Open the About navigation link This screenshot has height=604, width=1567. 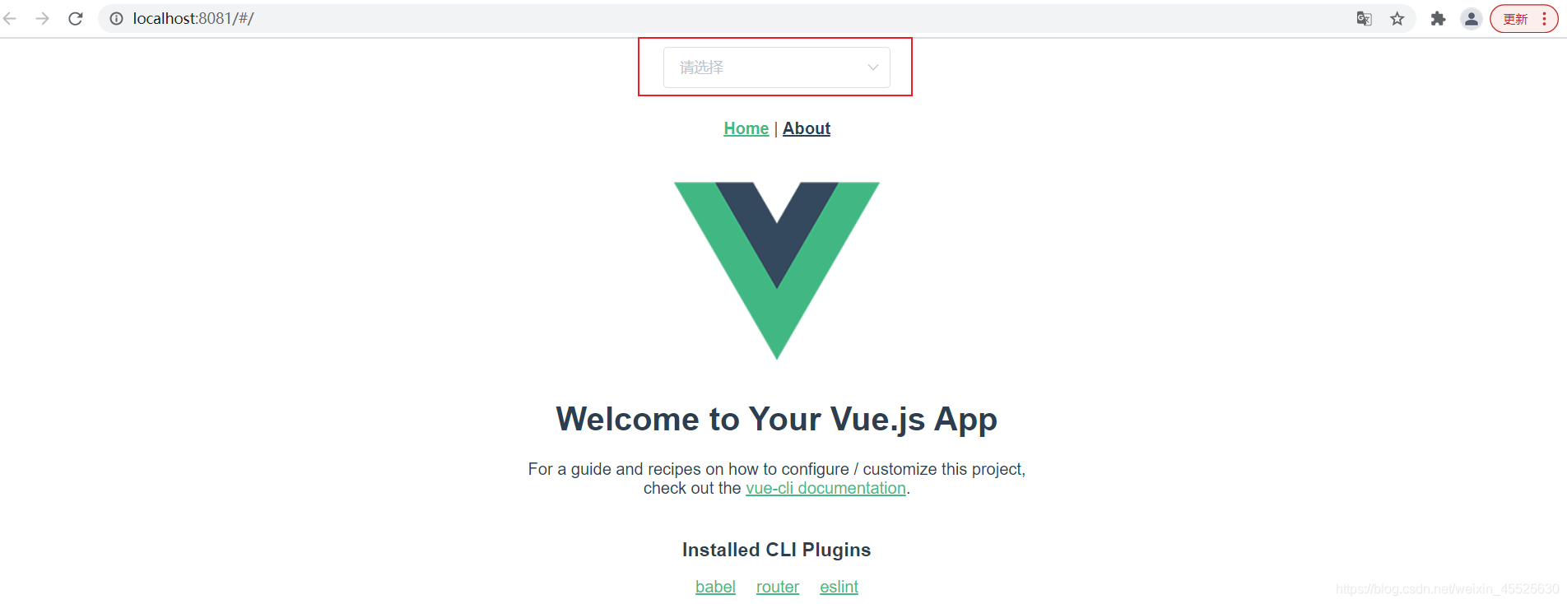pos(807,128)
